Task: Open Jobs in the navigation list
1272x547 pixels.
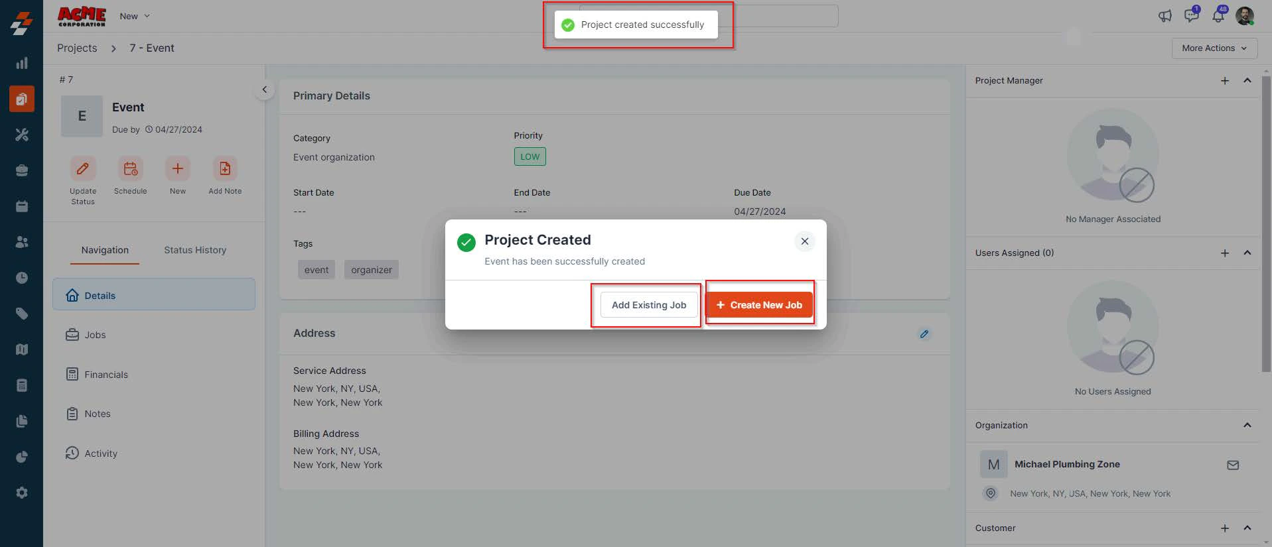Action: point(154,335)
